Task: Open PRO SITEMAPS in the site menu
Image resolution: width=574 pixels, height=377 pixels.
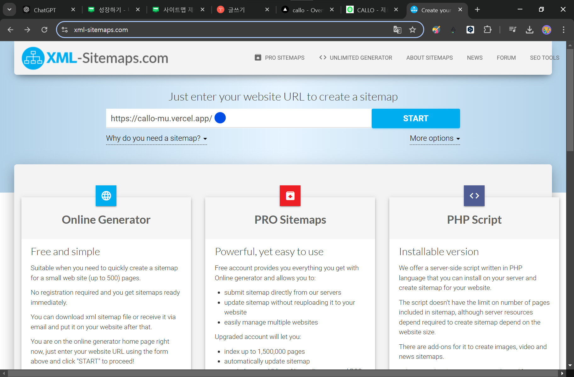Action: click(x=280, y=58)
